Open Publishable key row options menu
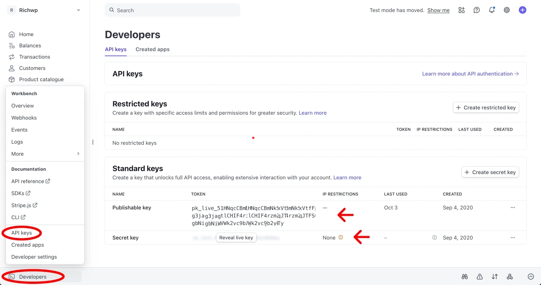The height and width of the screenshot is (285, 541). point(512,208)
